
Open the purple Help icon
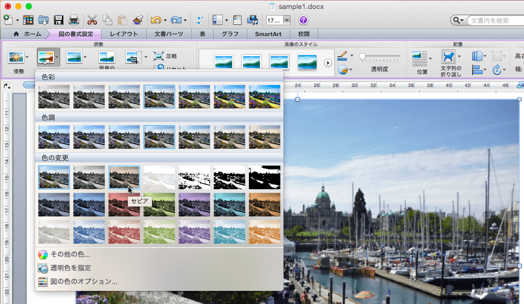pos(303,20)
